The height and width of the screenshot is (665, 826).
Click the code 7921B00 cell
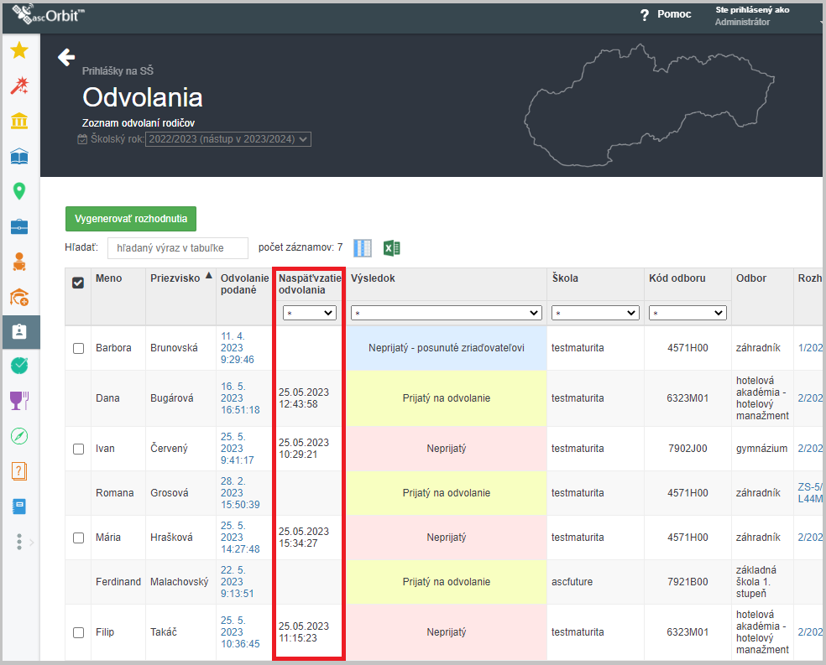(687, 582)
